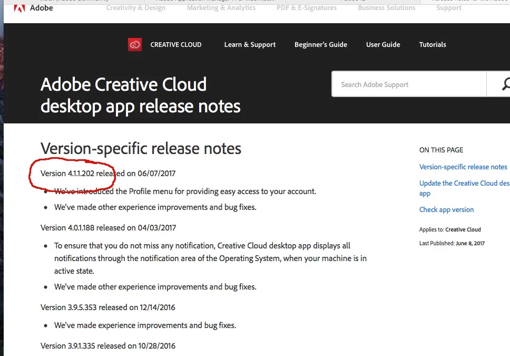510x356 pixels.
Task: Click Version 3.9.1.335 released on 10/28/2016 text
Action: [x=108, y=345]
